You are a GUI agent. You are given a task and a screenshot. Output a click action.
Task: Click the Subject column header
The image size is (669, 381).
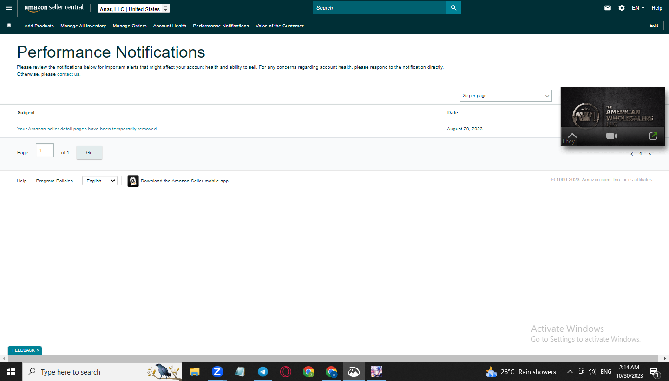pos(26,113)
